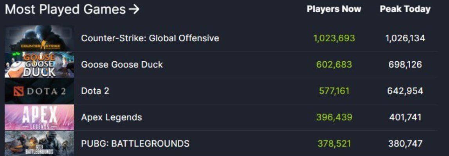
Task: Open the PUBG: BATTLEGROUNDS title link
Action: click(135, 143)
